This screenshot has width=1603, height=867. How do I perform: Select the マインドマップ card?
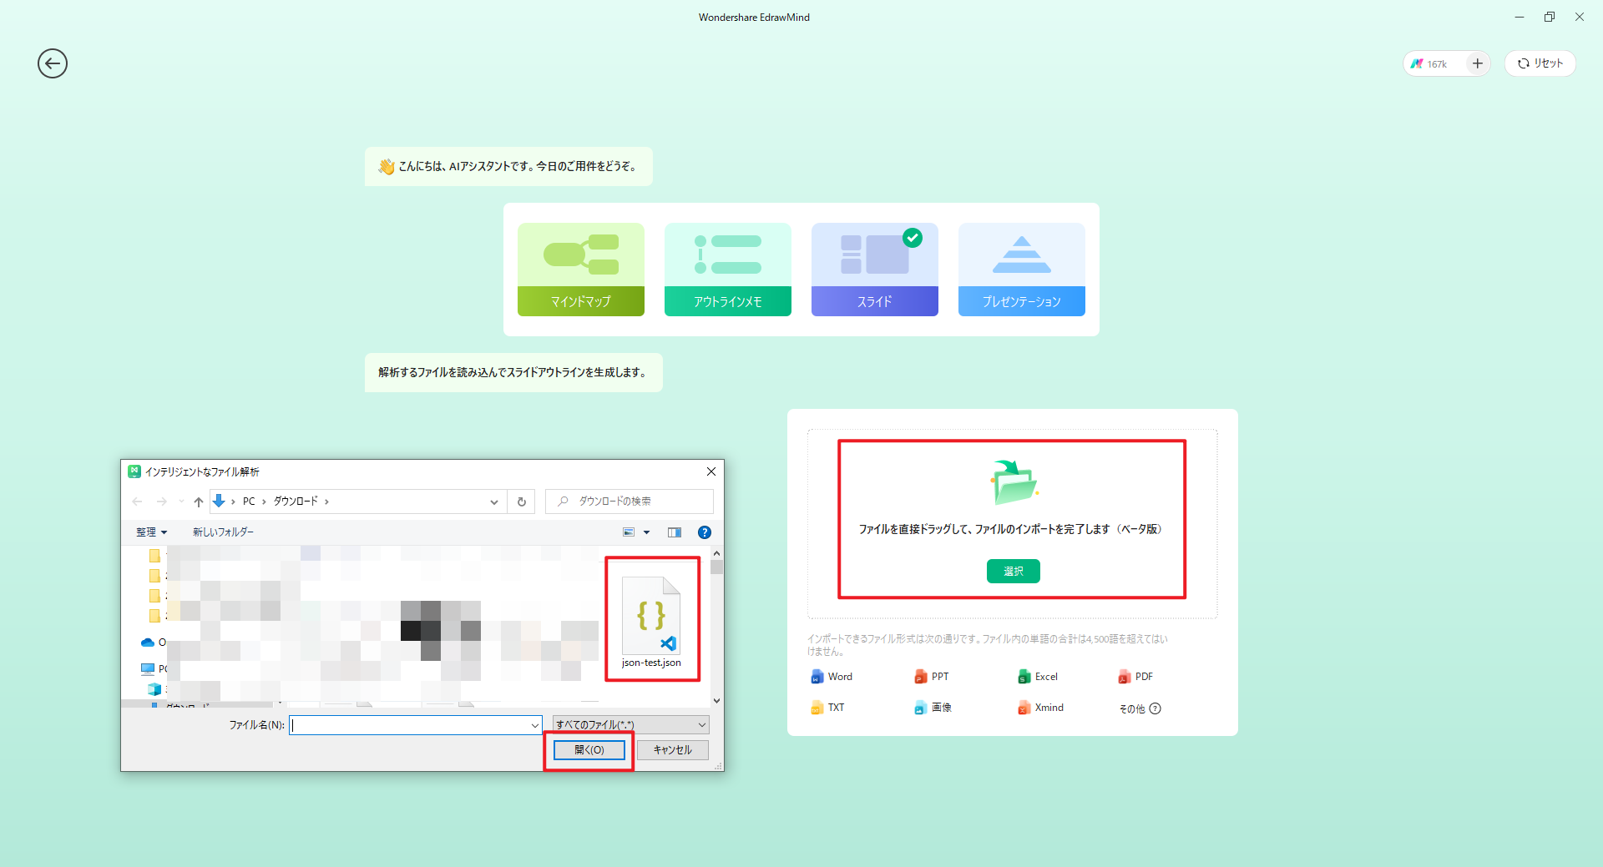click(581, 270)
